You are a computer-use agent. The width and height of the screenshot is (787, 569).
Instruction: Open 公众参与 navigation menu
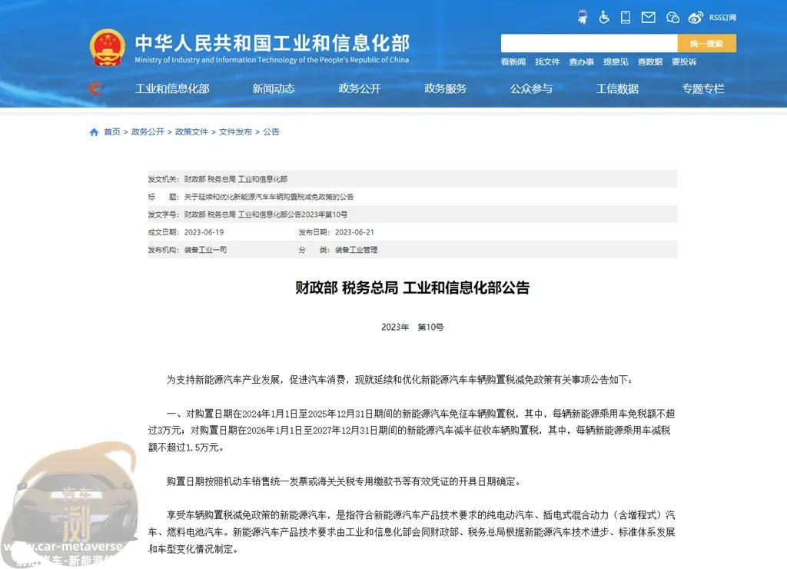531,89
